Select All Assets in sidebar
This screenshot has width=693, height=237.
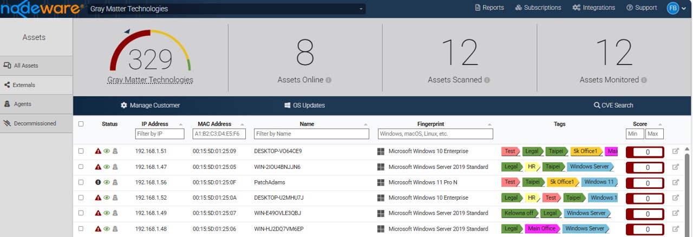coord(36,65)
